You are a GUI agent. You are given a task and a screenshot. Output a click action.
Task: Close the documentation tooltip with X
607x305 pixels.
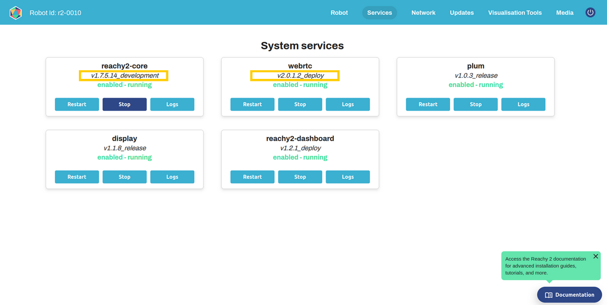click(x=595, y=256)
